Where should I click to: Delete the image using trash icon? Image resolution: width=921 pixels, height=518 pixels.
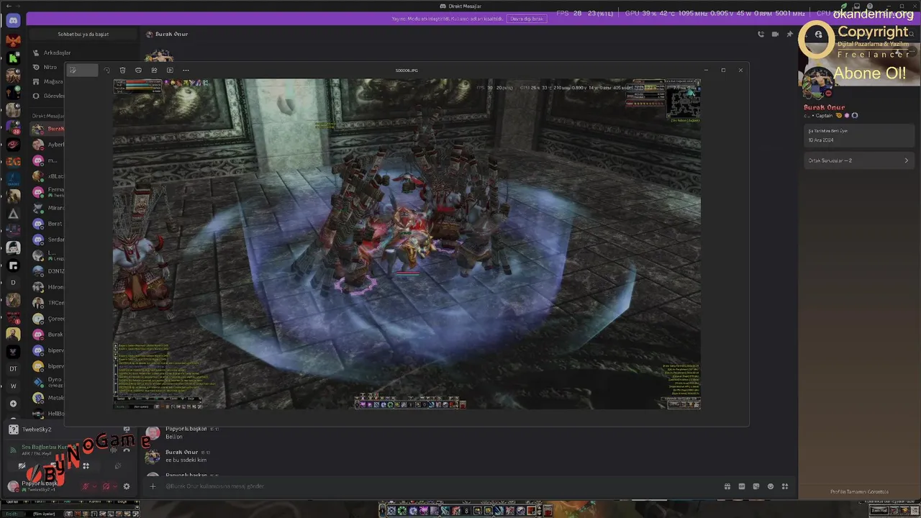(x=122, y=70)
